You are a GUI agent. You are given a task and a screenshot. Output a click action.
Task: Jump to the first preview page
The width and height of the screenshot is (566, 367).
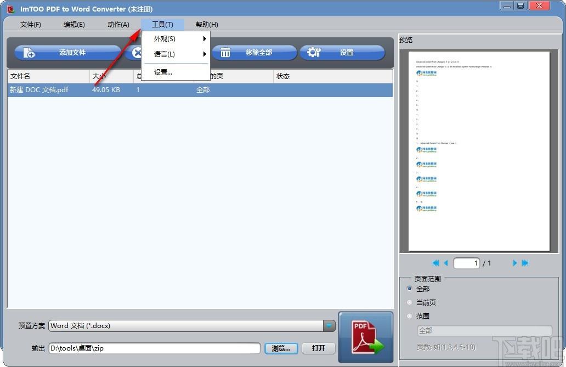pos(435,263)
